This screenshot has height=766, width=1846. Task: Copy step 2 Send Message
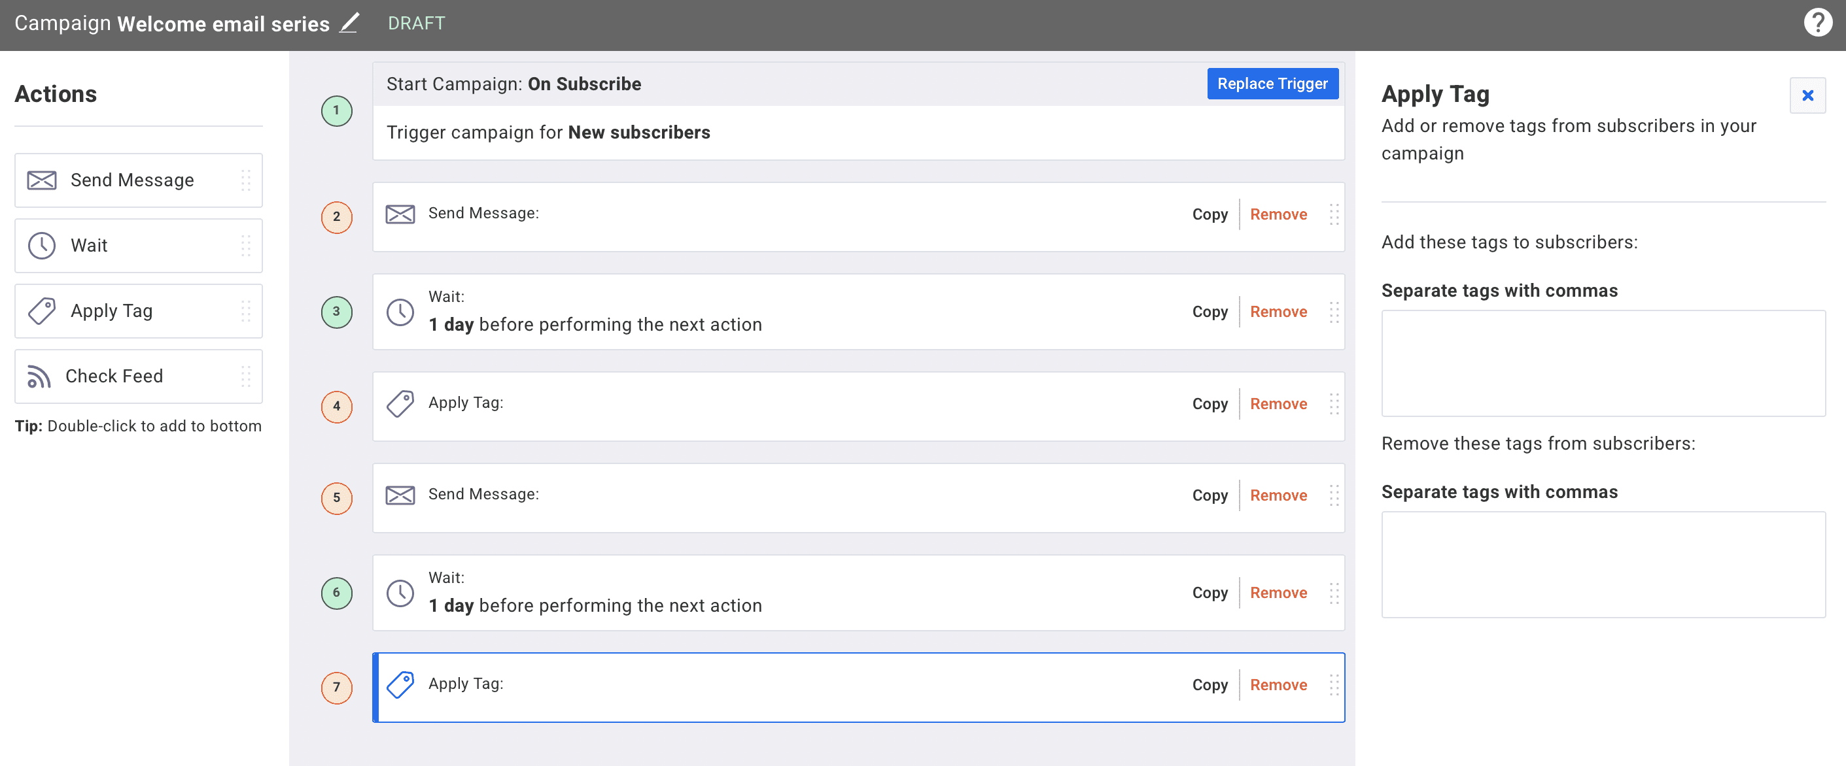pyautogui.click(x=1210, y=214)
